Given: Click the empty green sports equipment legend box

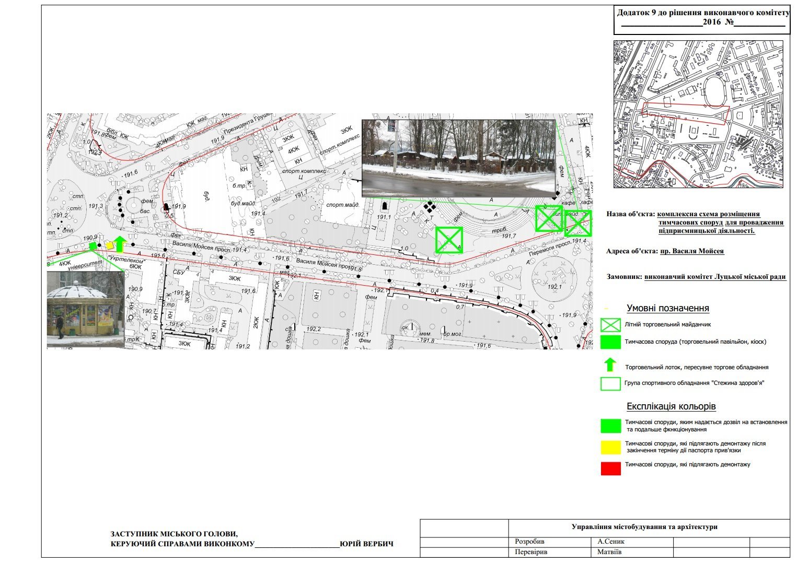Looking at the screenshot, I should tap(610, 383).
